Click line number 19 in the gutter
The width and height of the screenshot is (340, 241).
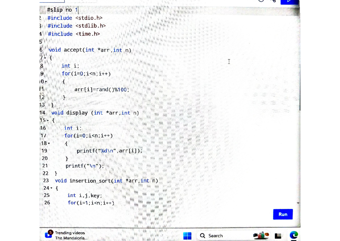click(44, 151)
